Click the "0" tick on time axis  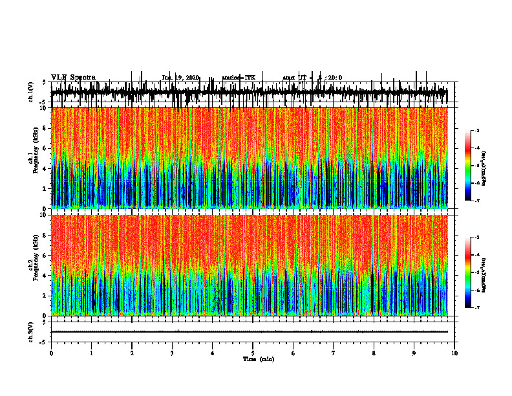point(51,353)
